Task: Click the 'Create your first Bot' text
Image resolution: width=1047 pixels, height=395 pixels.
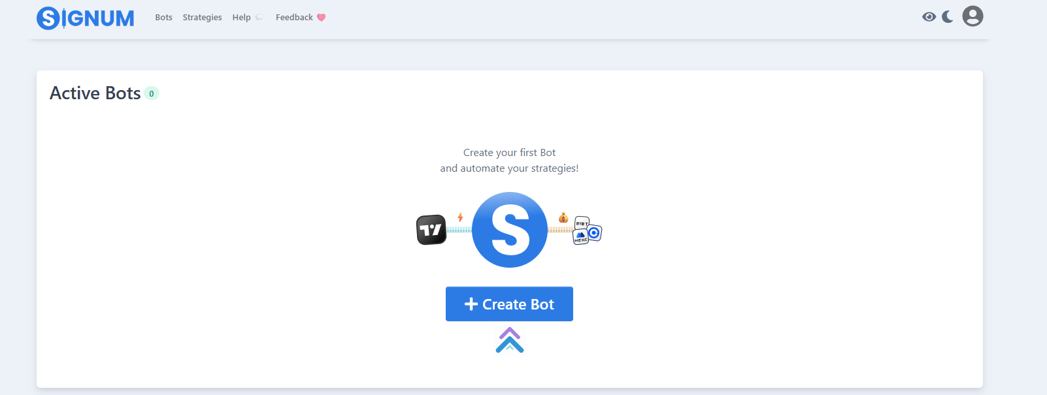Action: 509,153
